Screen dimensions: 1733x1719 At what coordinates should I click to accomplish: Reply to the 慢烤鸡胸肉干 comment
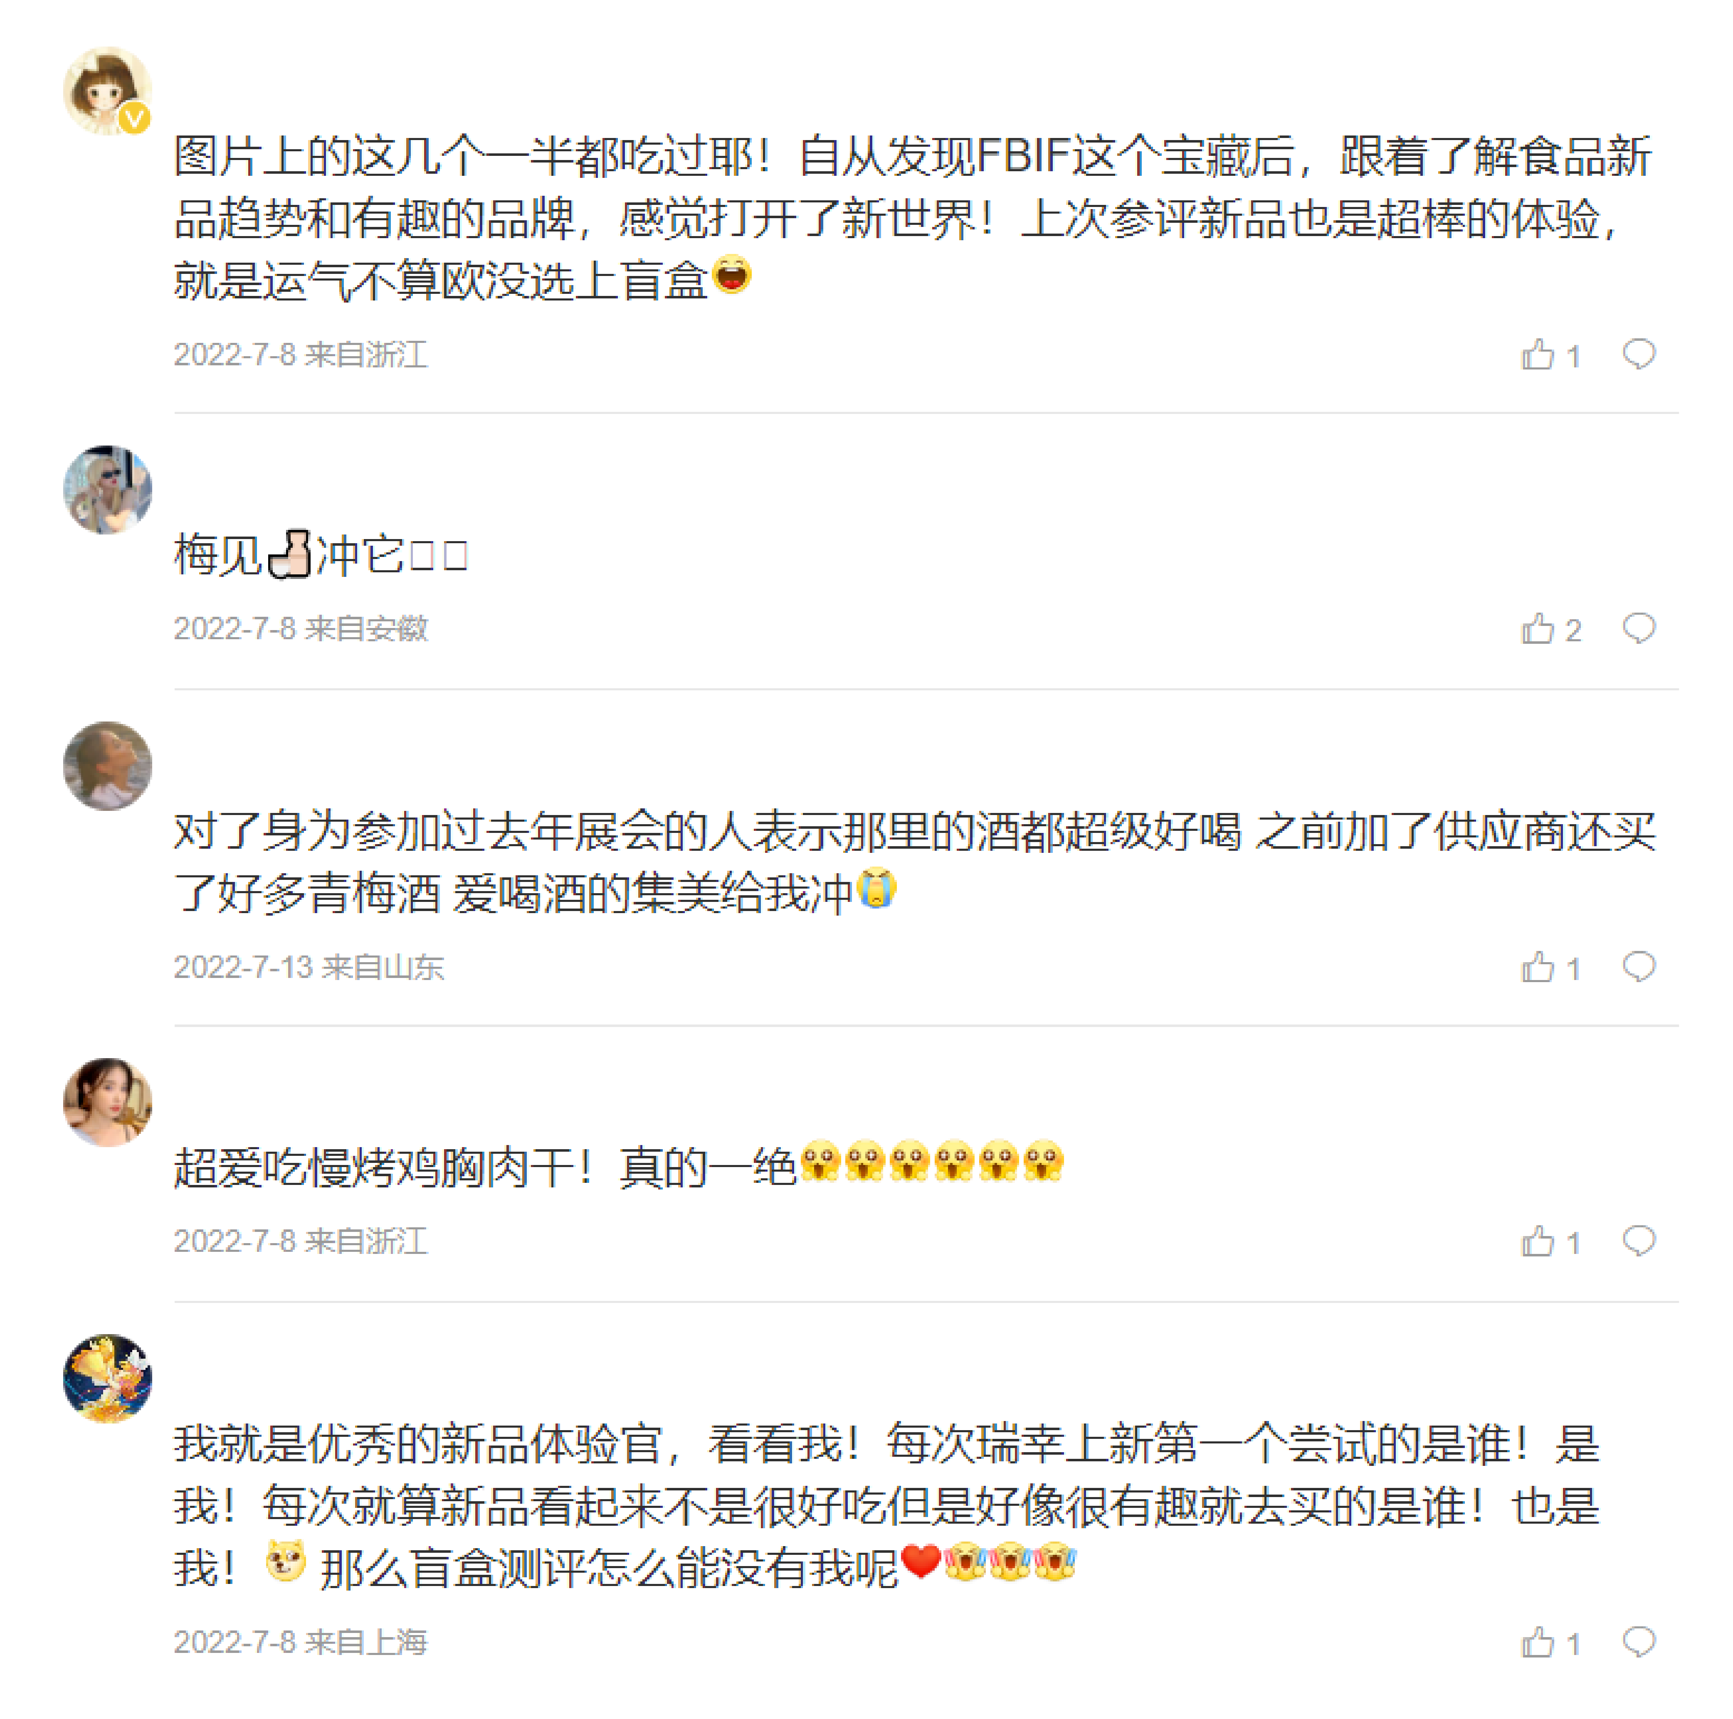(x=1638, y=1241)
